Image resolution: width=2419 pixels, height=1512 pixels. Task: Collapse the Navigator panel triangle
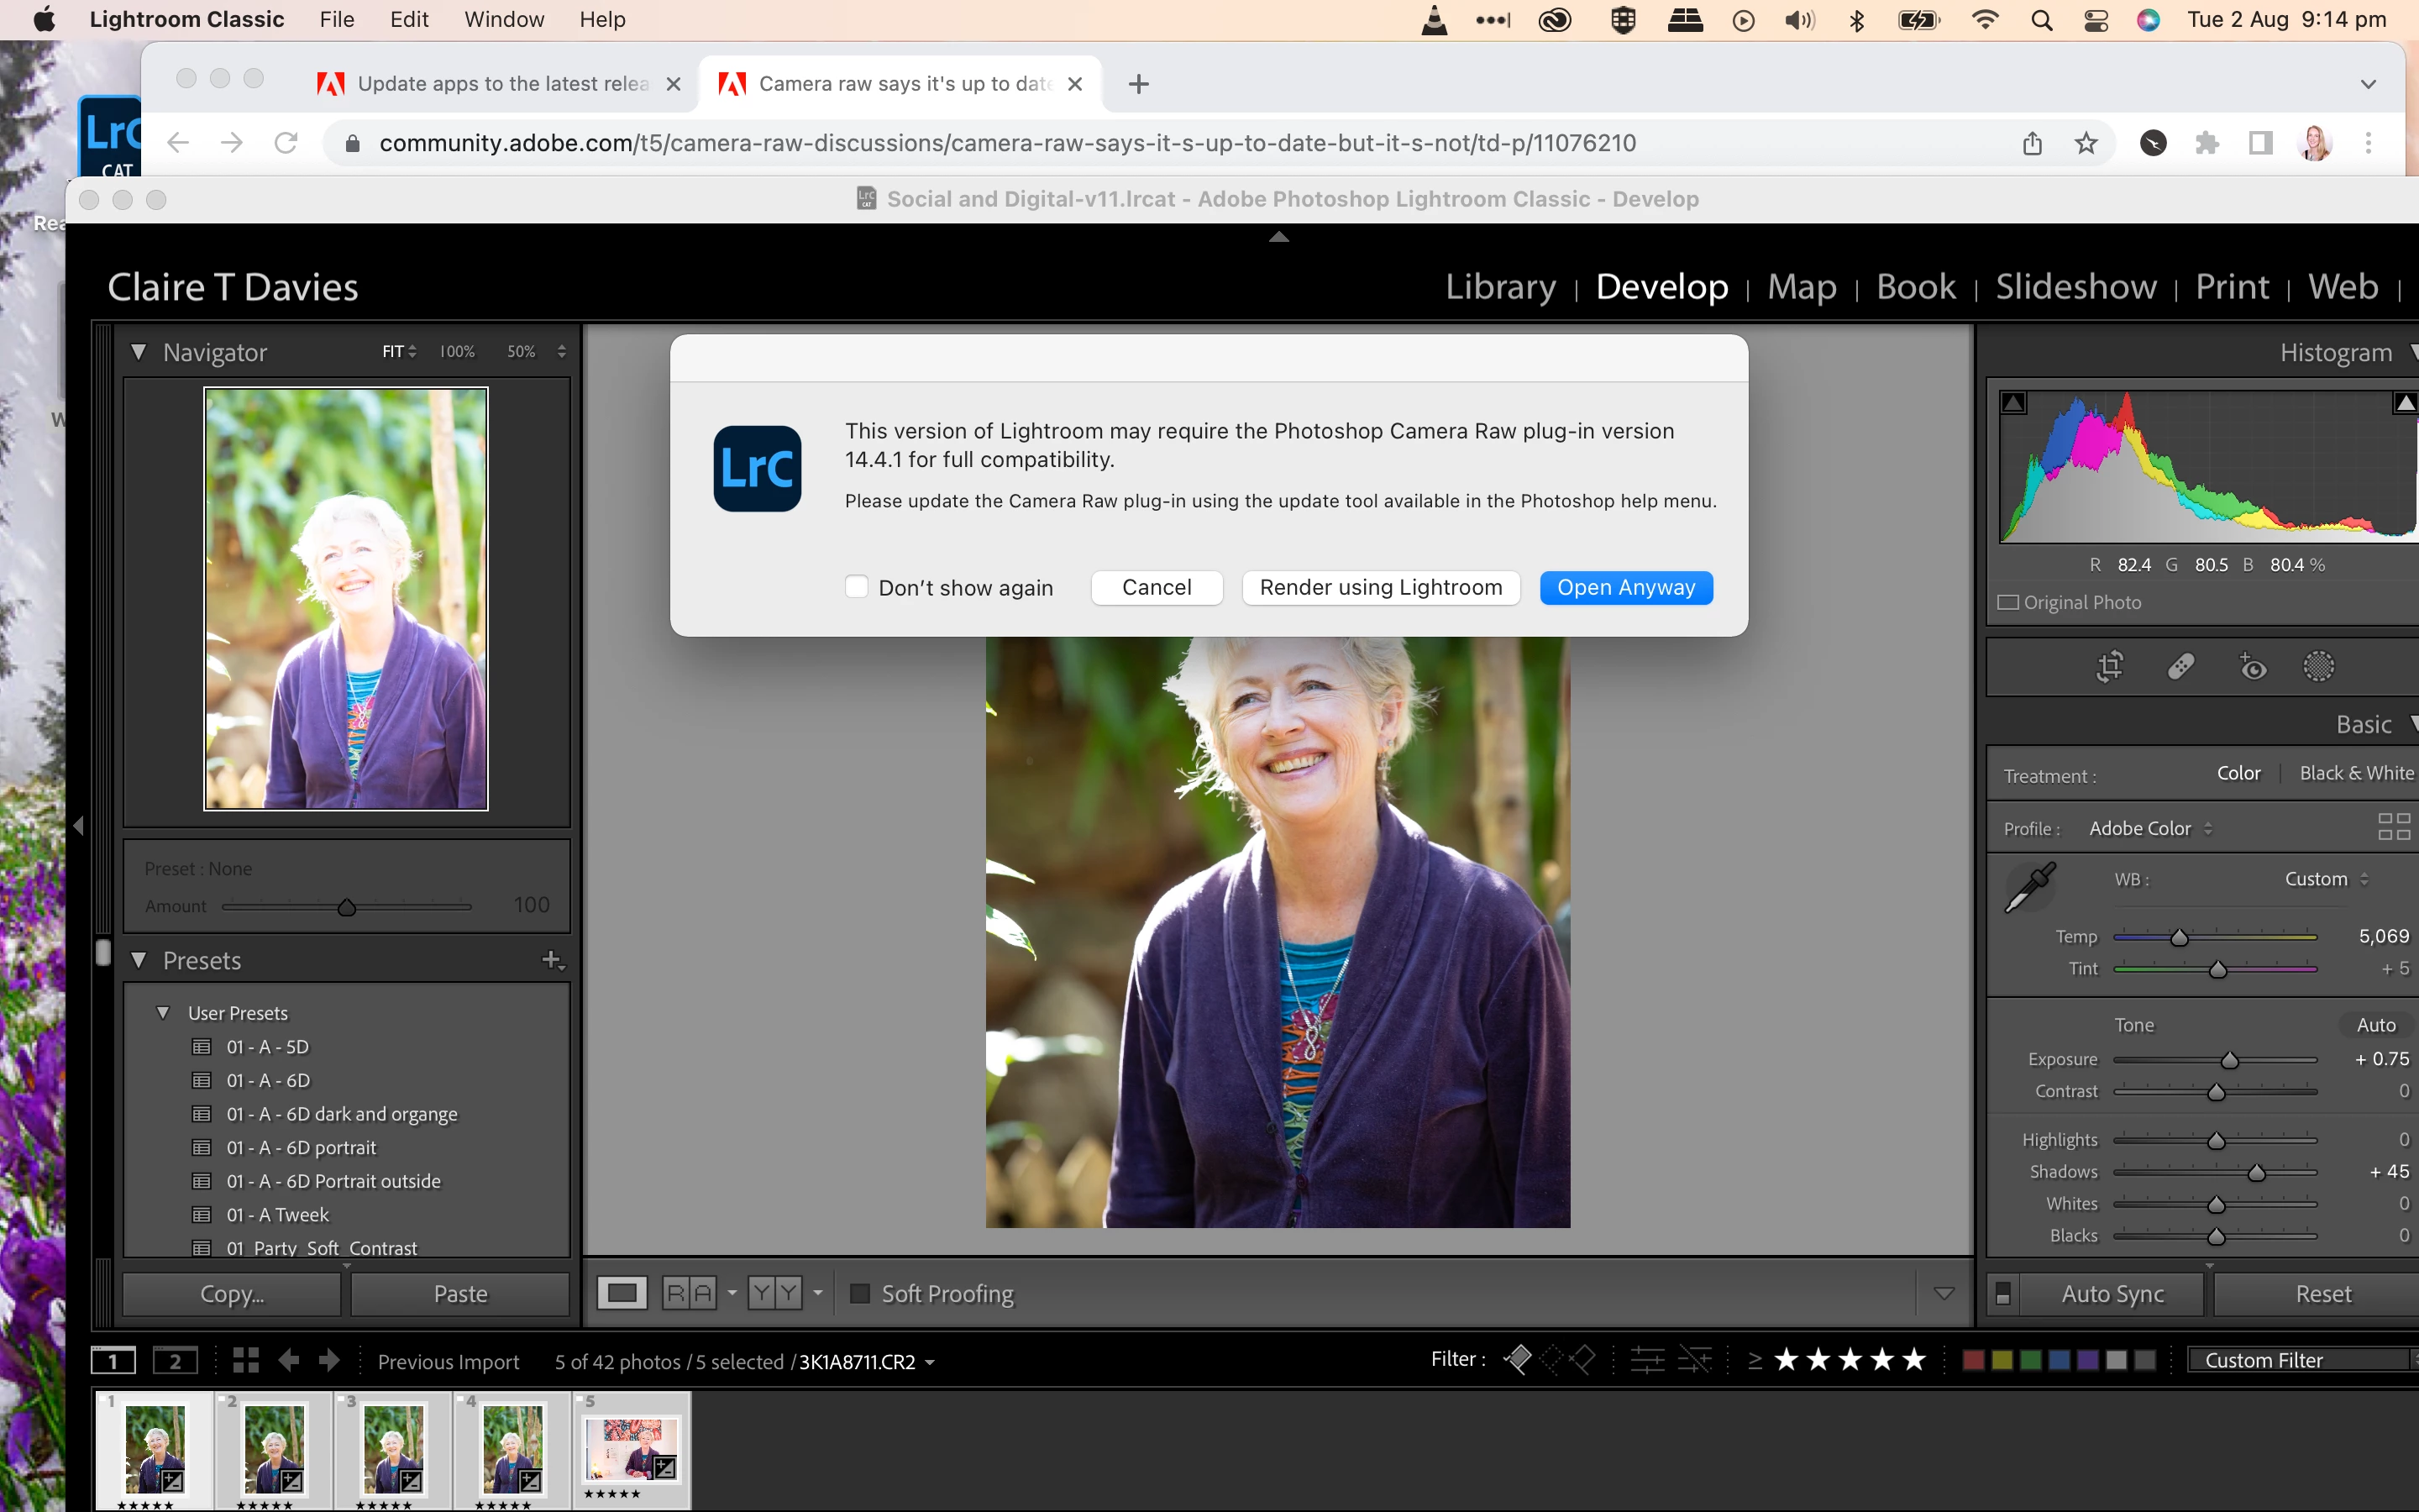click(139, 352)
